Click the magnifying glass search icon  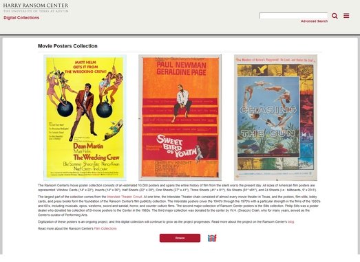(335, 16)
